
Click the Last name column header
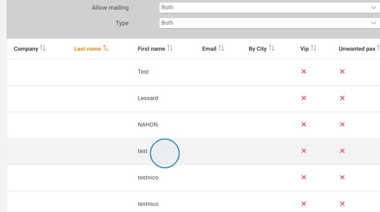click(87, 49)
